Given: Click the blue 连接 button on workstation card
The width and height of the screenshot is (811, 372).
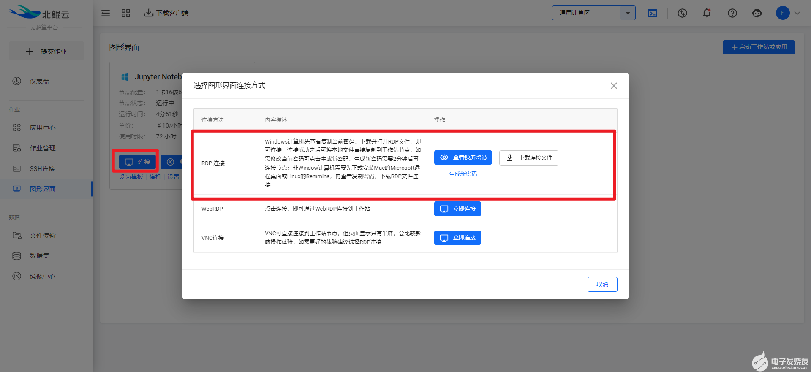Looking at the screenshot, I should 137,162.
